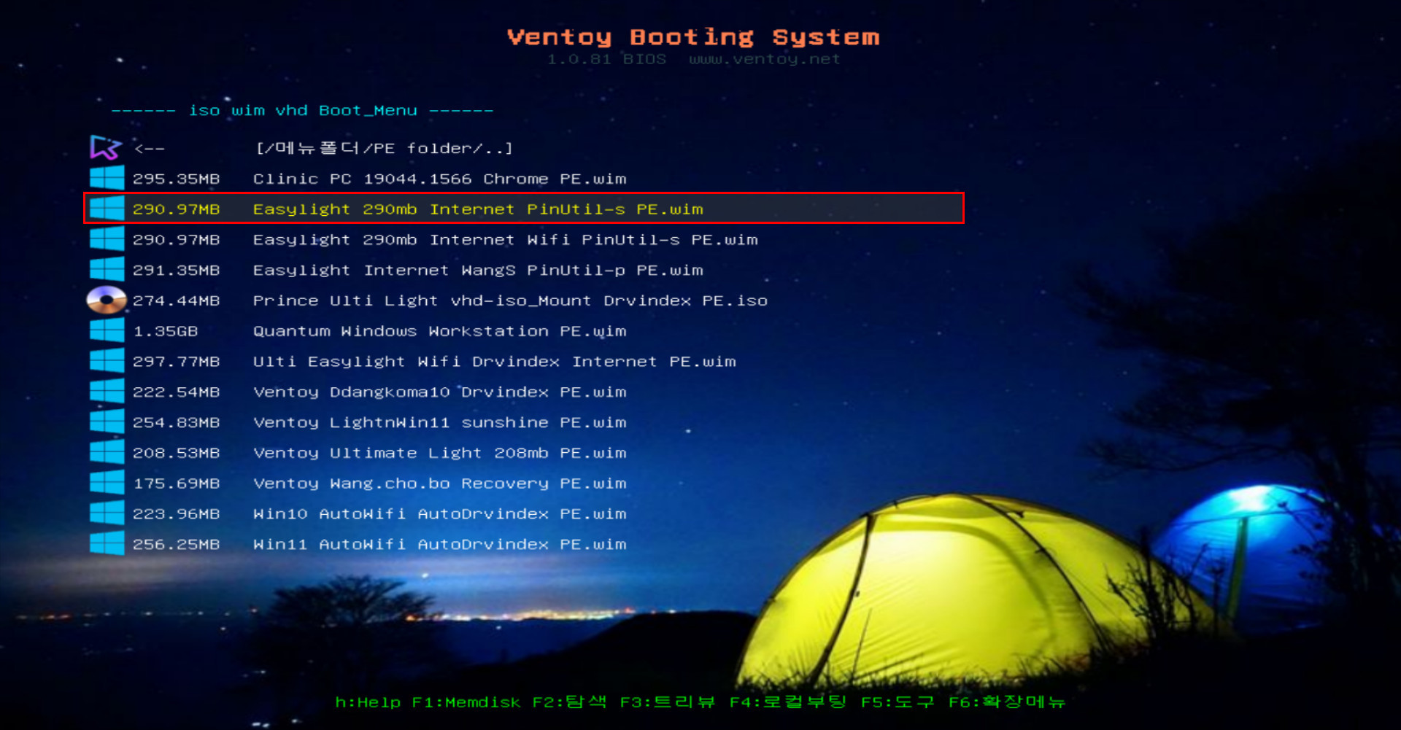Click the 274.44MB size value

coord(176,300)
